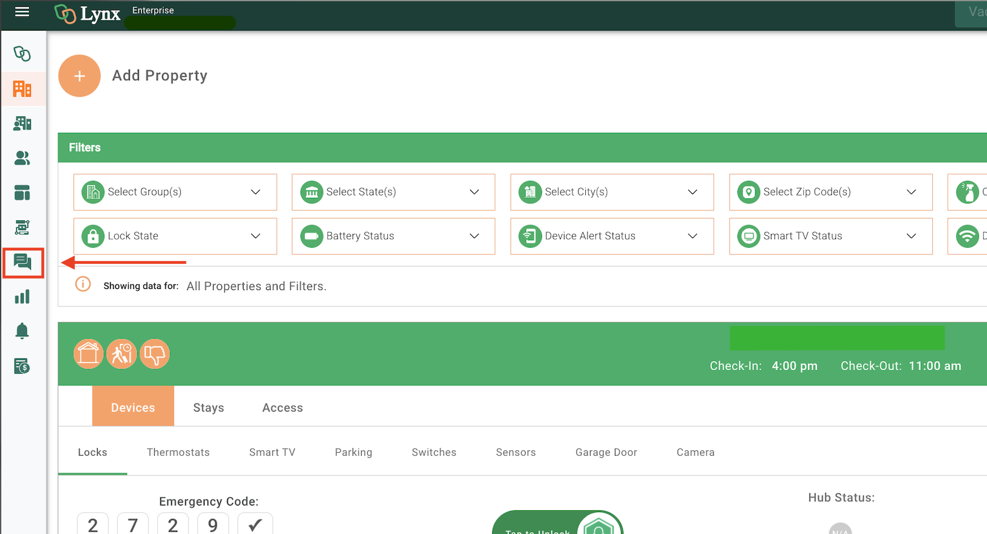Switch to the Stays tab
This screenshot has height=534, width=987.
(x=209, y=408)
